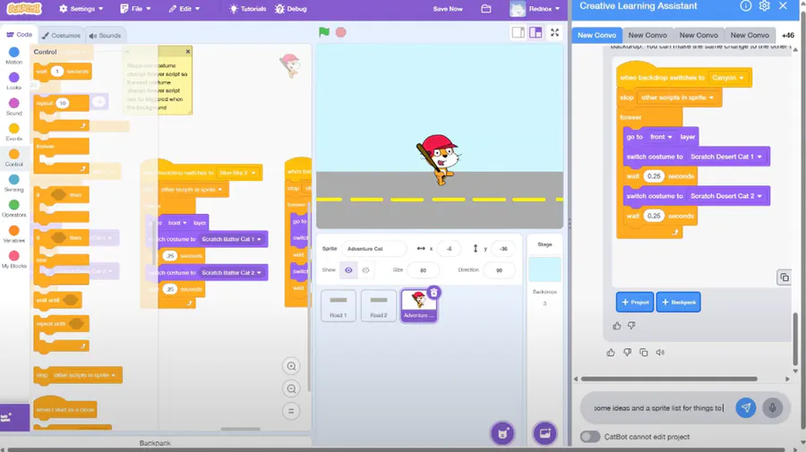Send the chat message
Screen dimensions: 806x452
746,408
